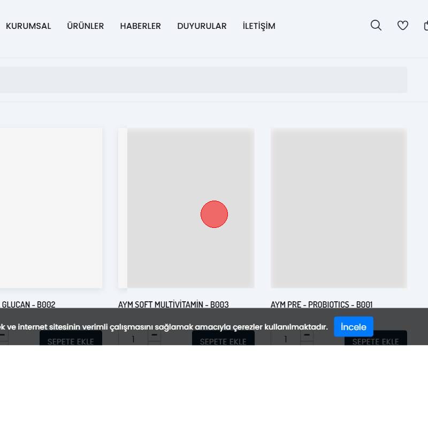Click the heart wishlist icon
This screenshot has width=428, height=428.
pos(403,25)
